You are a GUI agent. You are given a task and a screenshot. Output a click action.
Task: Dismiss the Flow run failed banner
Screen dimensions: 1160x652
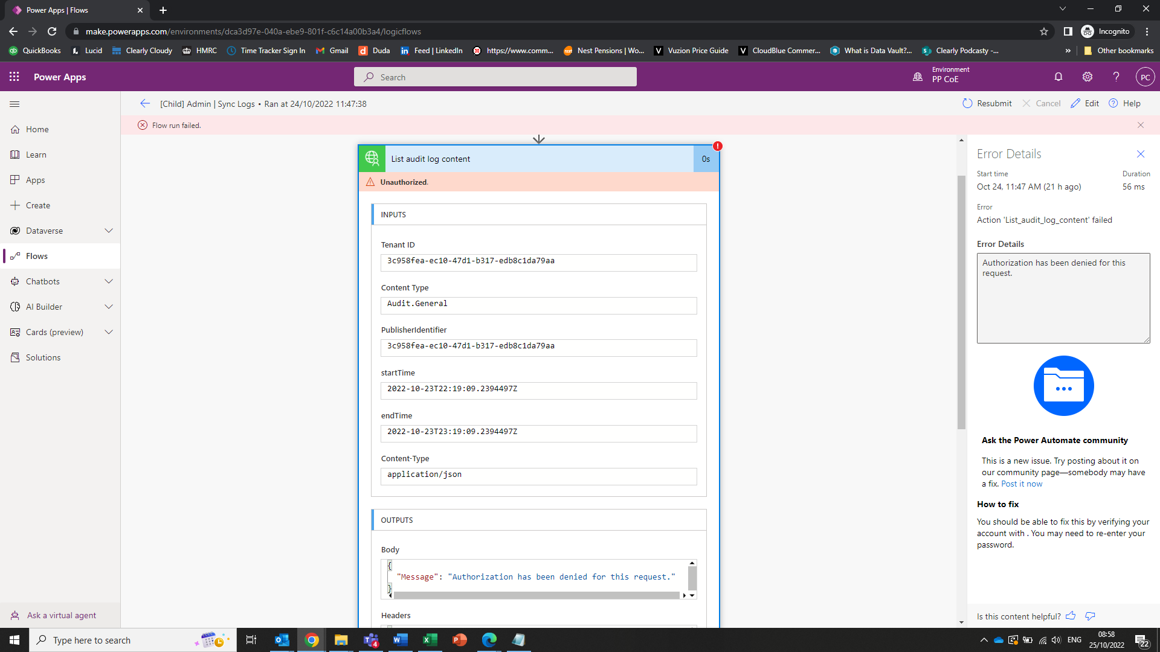(x=1141, y=125)
